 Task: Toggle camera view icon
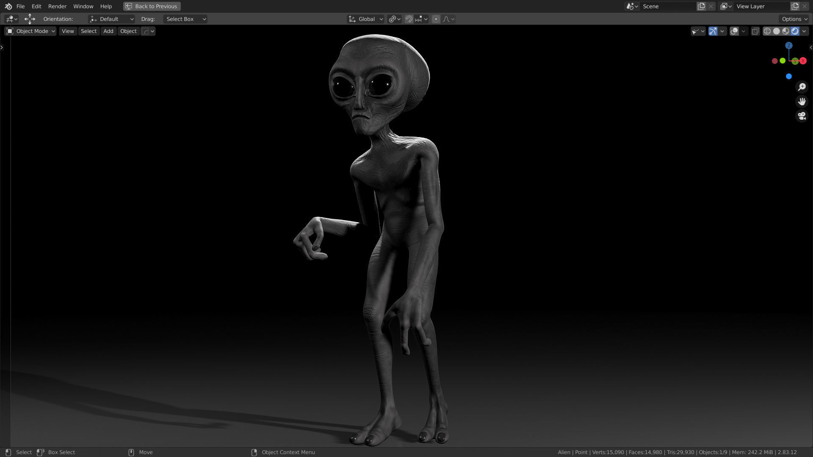(802, 116)
